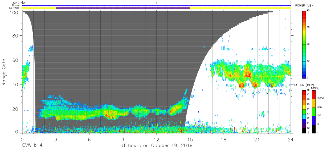Click the '24' tick on the UT hours axis

coord(291,139)
